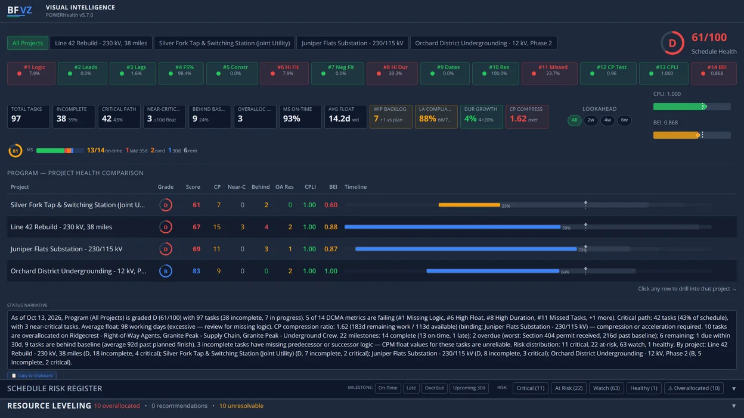Click the milestone on-time progress bar
The height and width of the screenshot is (418, 744).
(x=60, y=151)
